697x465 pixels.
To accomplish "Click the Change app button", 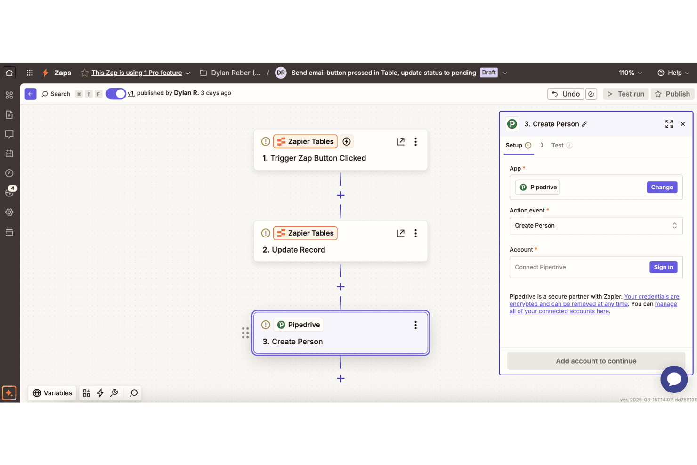I will tap(662, 187).
